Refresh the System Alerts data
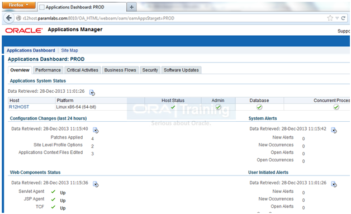 tap(334, 130)
